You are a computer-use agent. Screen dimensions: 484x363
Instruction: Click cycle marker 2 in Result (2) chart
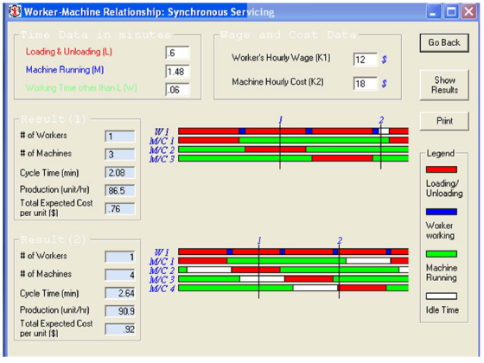pos(340,240)
